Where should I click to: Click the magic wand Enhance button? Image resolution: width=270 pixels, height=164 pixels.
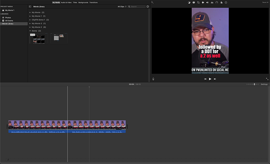tap(152, 3)
